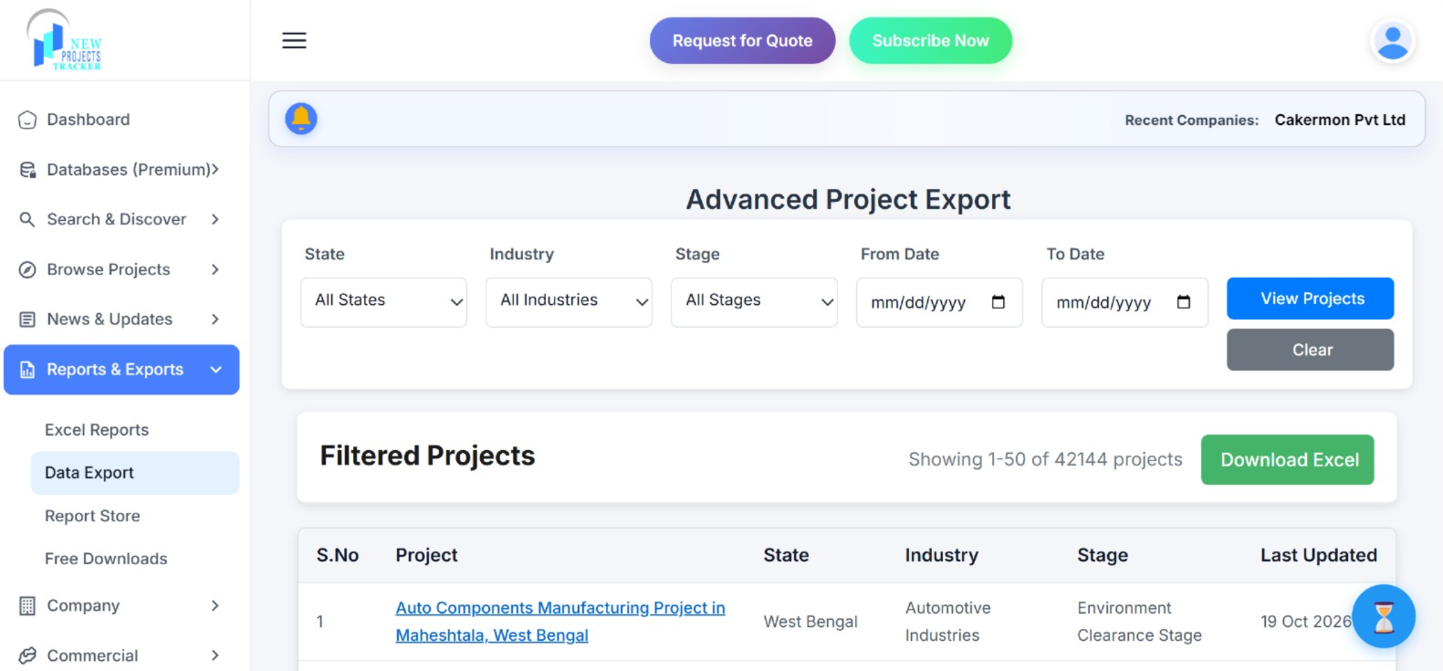The width and height of the screenshot is (1443, 671).
Task: Click the Industry column header
Action: point(941,555)
